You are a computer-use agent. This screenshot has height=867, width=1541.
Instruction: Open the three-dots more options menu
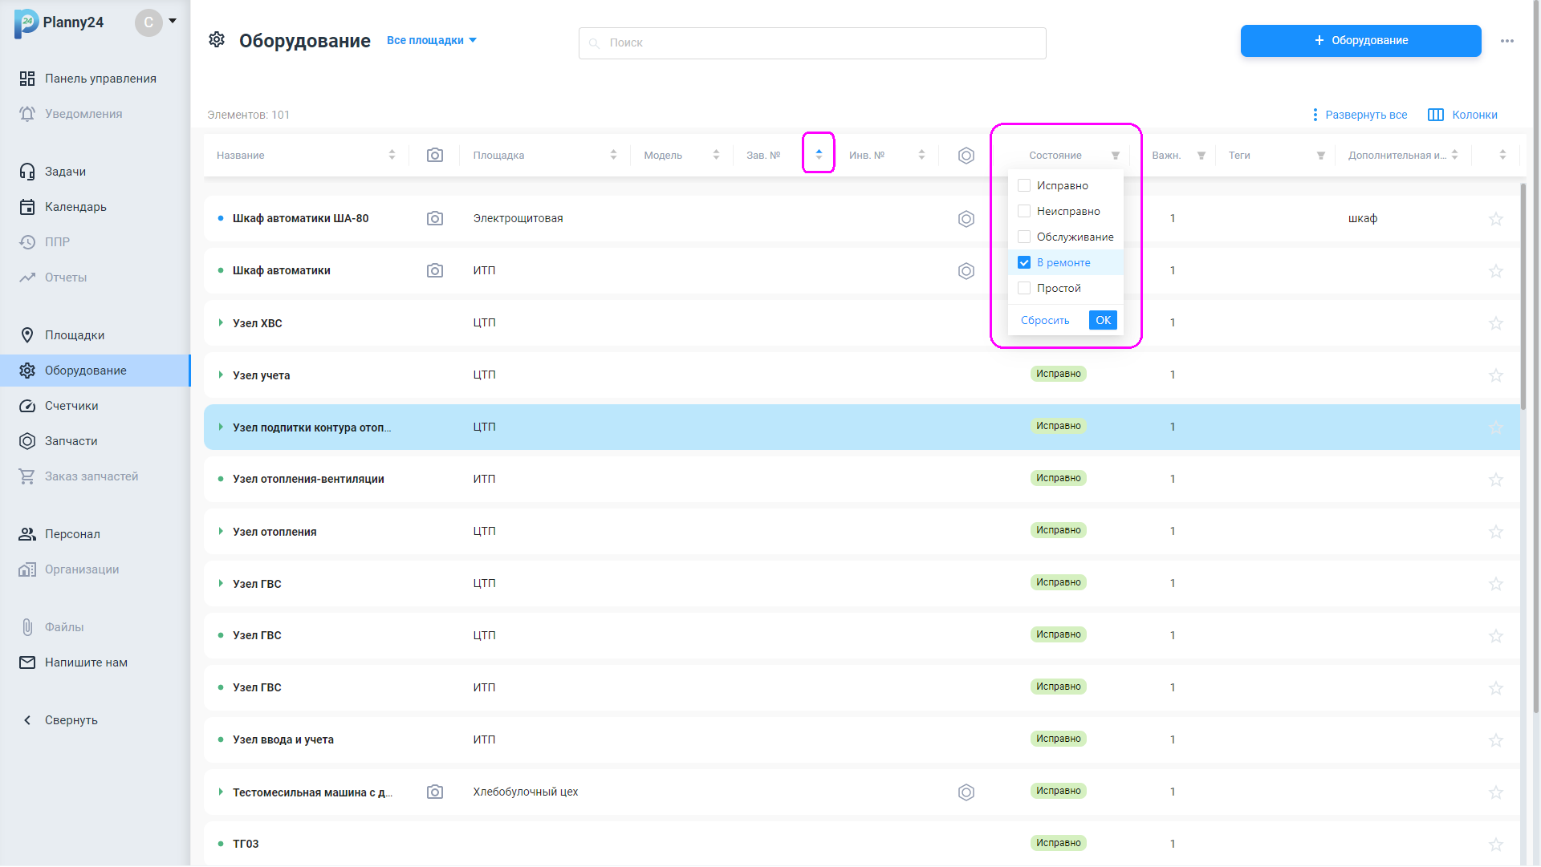[1507, 41]
